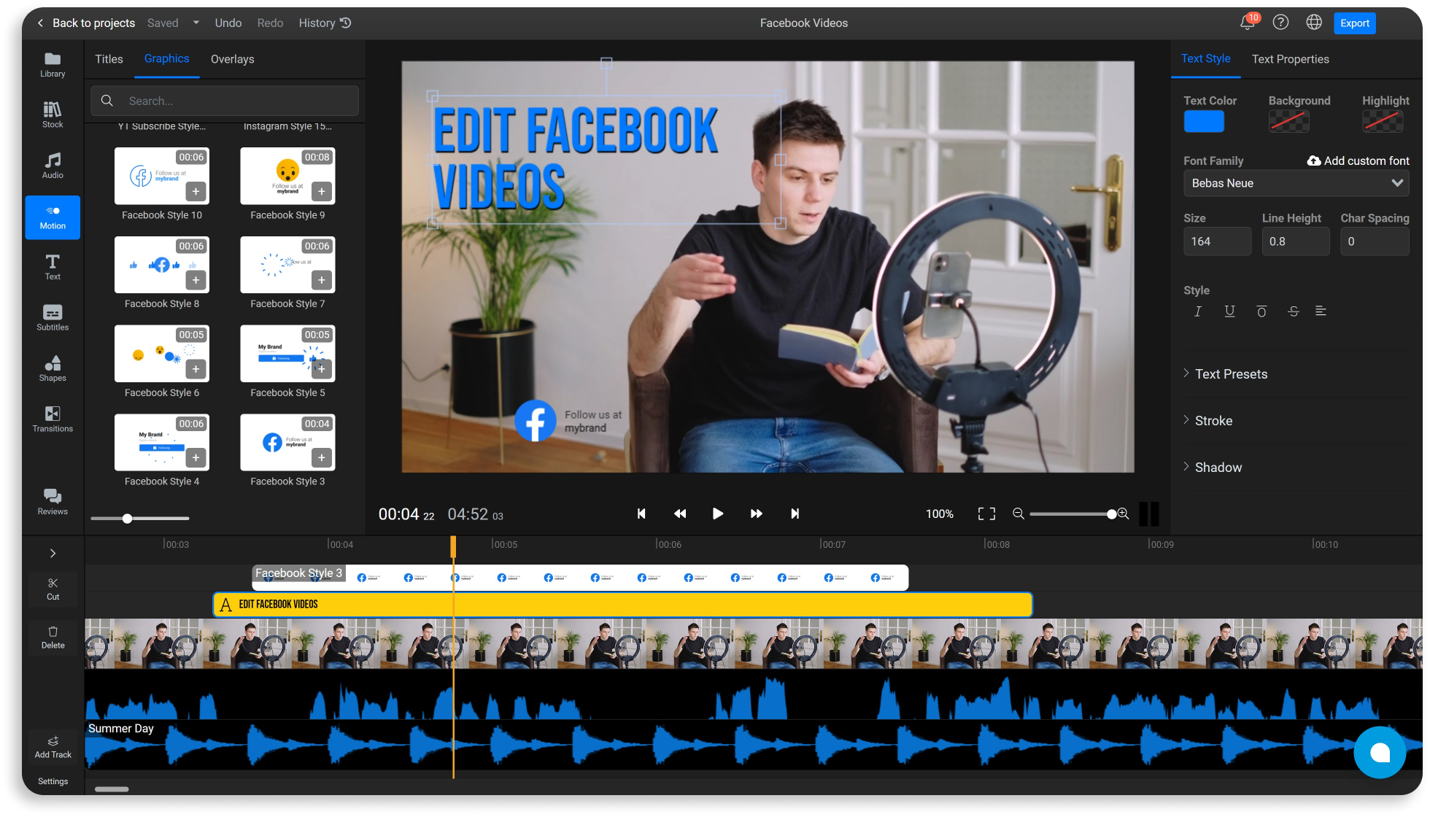This screenshot has width=1430, height=817.
Task: Click the timeline zoom slider handle
Action: (1111, 514)
